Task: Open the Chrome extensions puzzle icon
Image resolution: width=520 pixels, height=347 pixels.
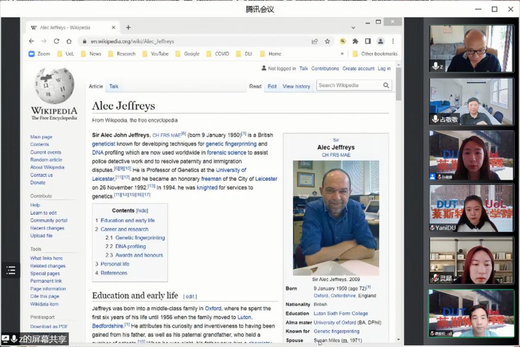Action: [x=355, y=41]
